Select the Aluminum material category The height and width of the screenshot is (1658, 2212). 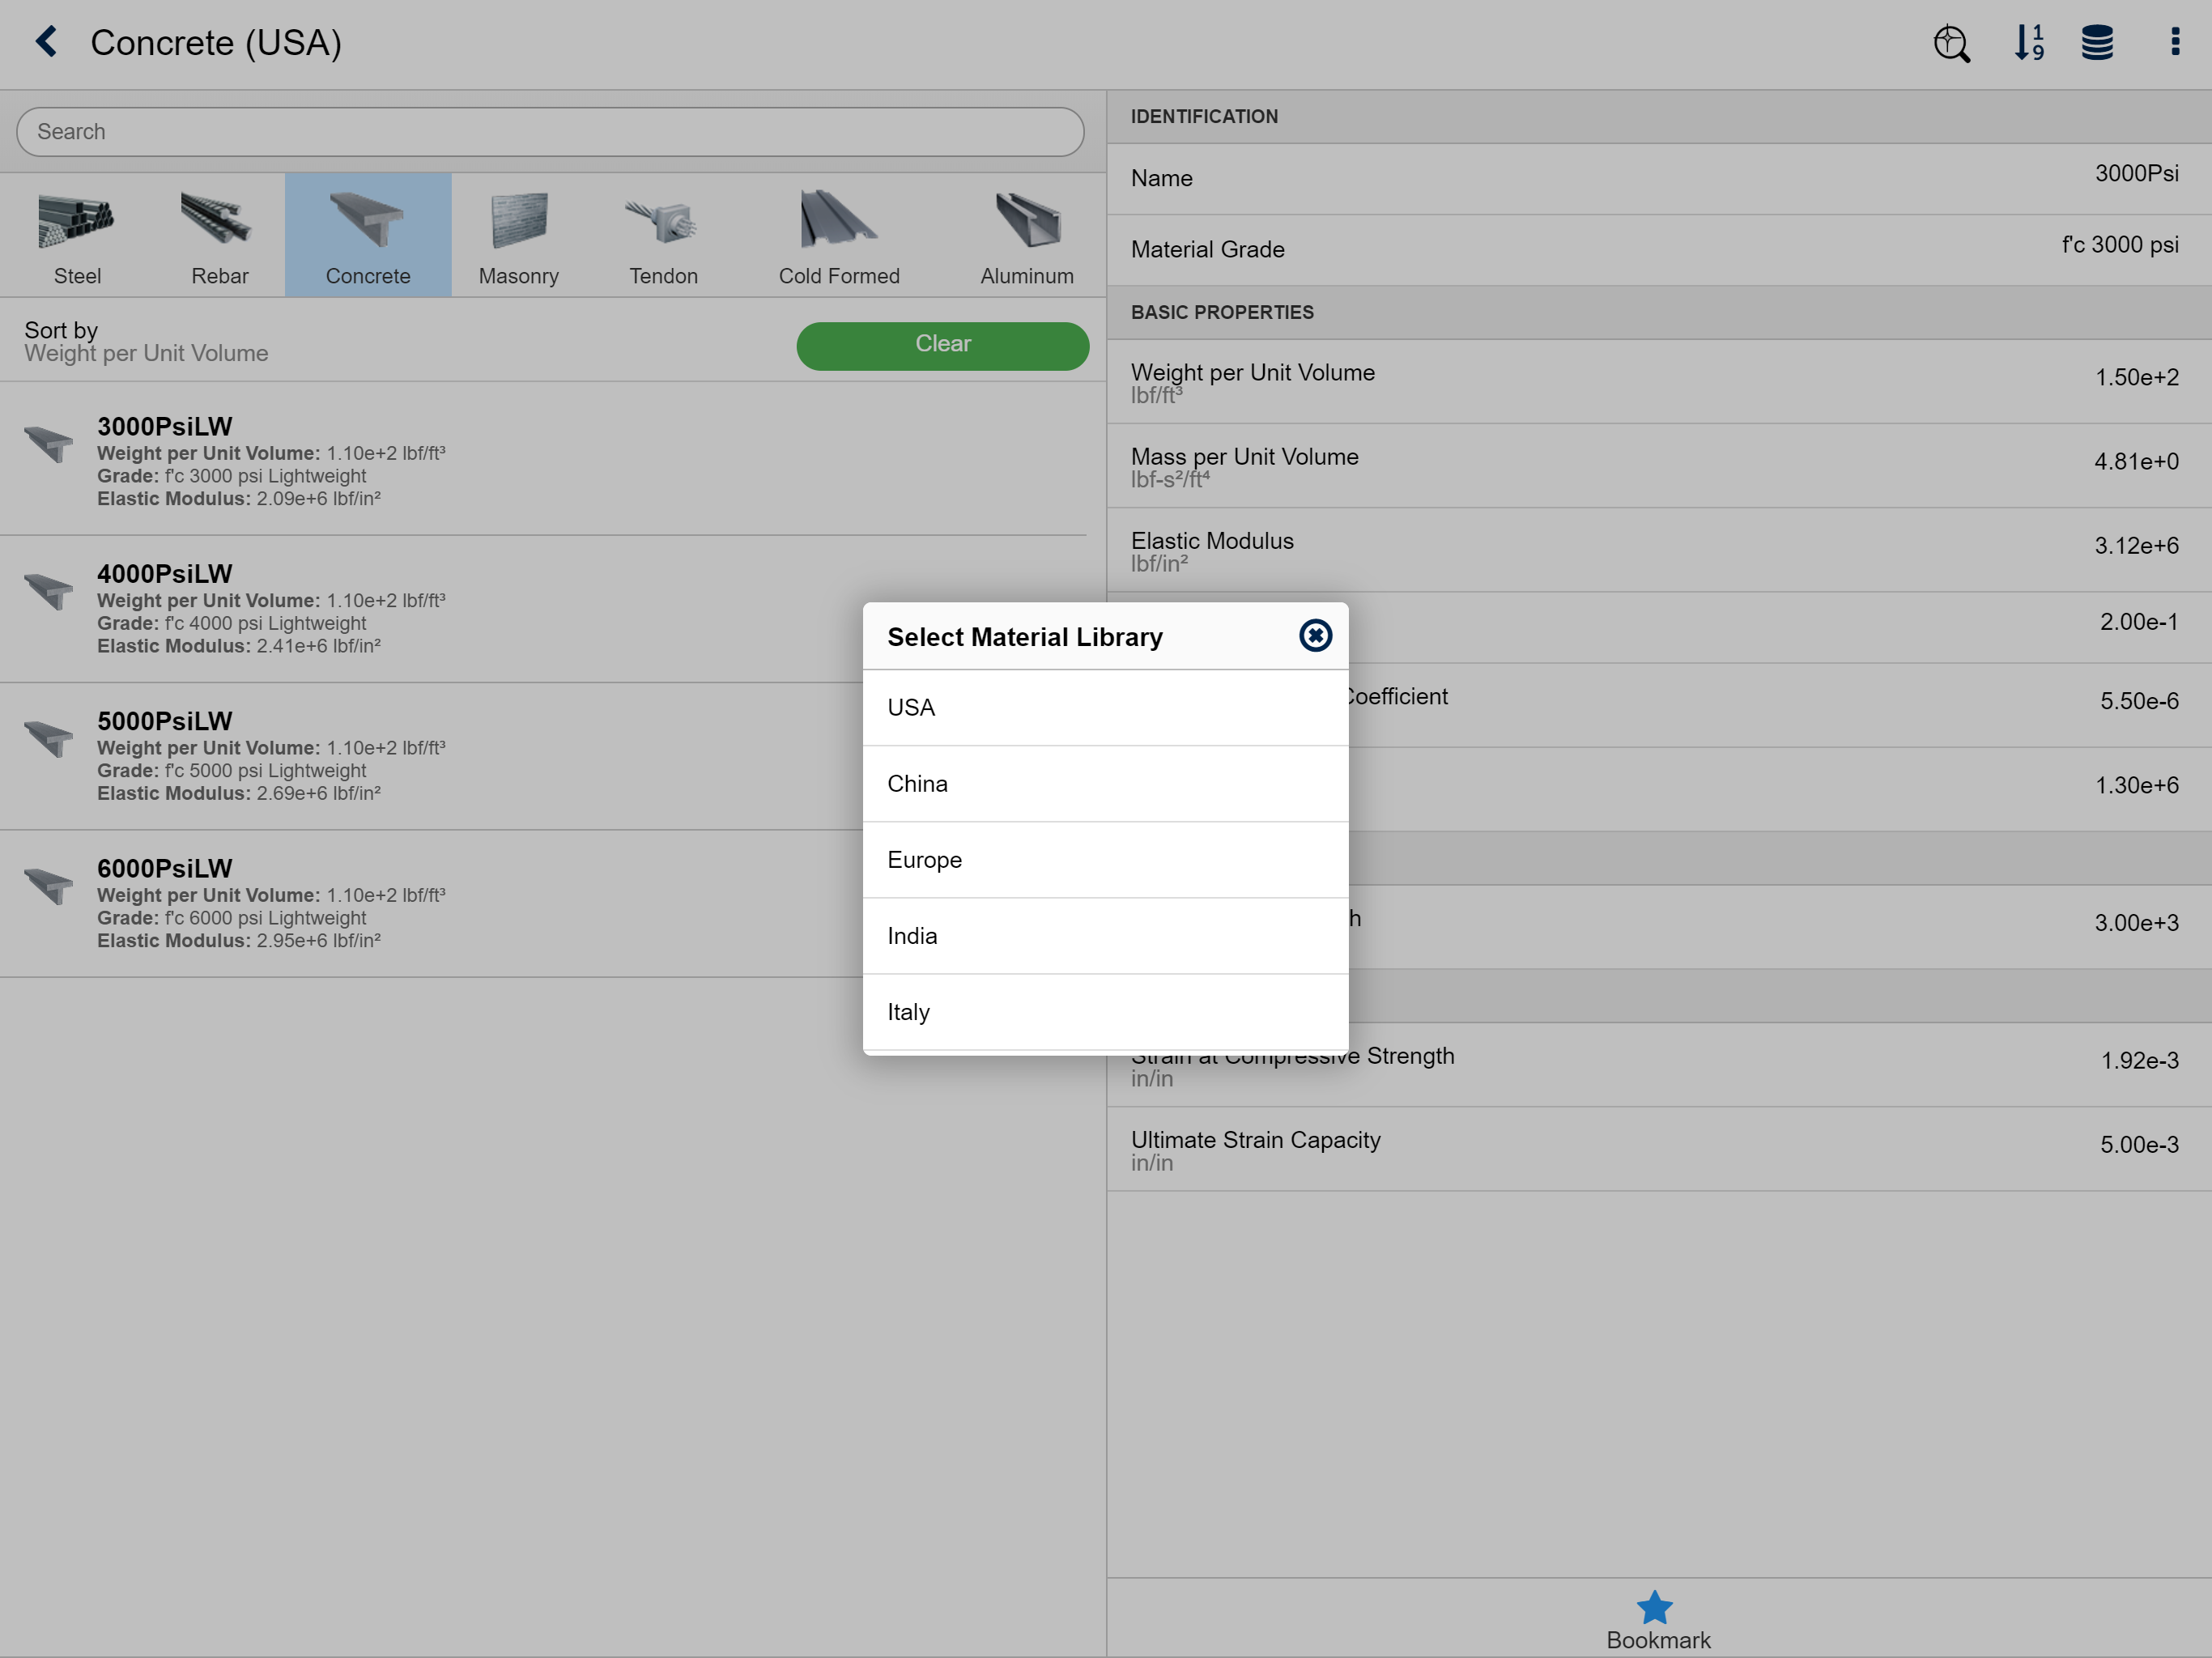pos(1027,236)
